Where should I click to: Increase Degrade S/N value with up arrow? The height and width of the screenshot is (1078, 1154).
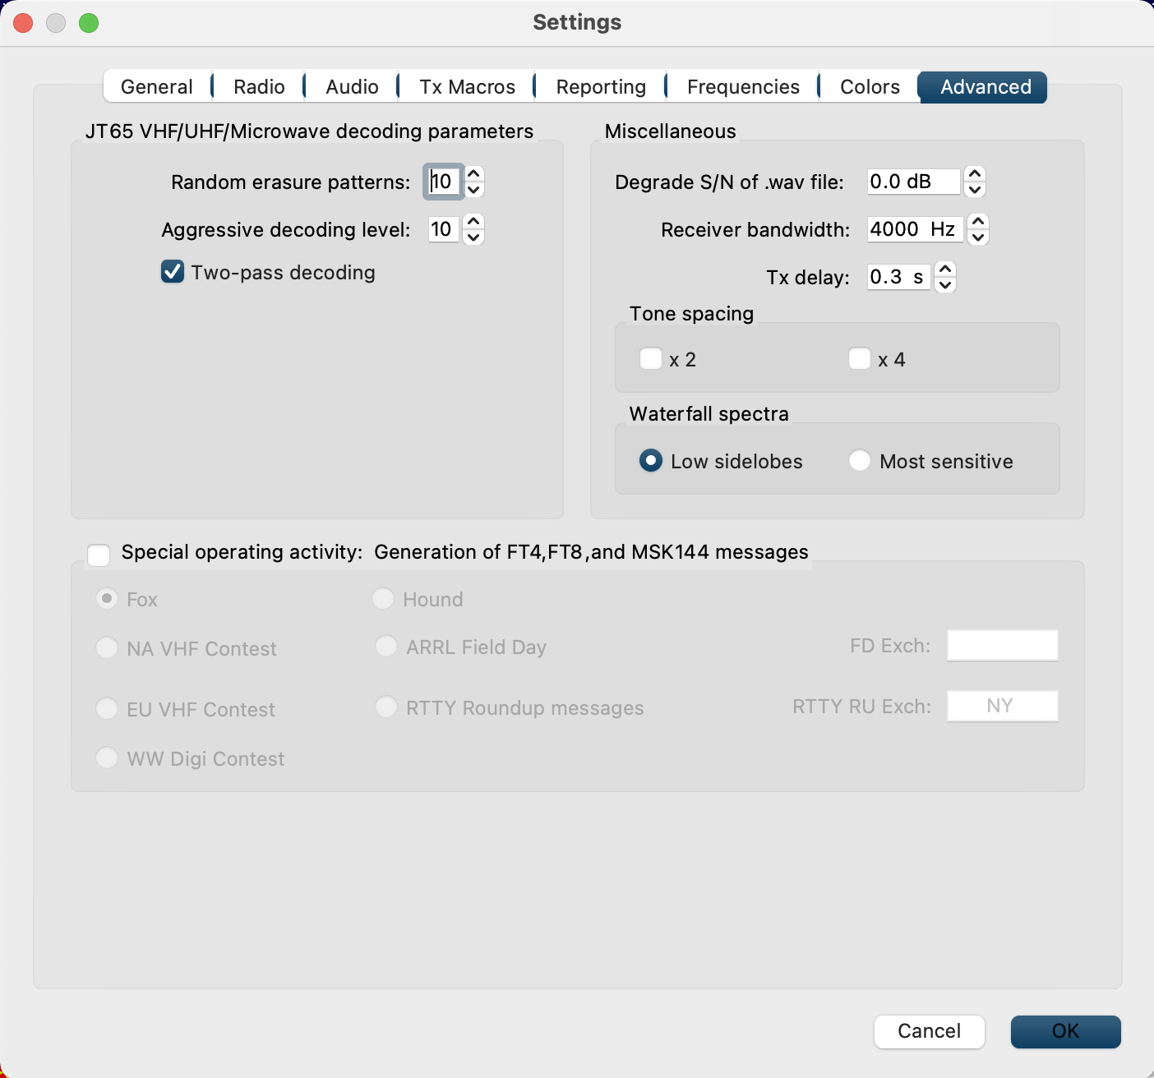[975, 174]
